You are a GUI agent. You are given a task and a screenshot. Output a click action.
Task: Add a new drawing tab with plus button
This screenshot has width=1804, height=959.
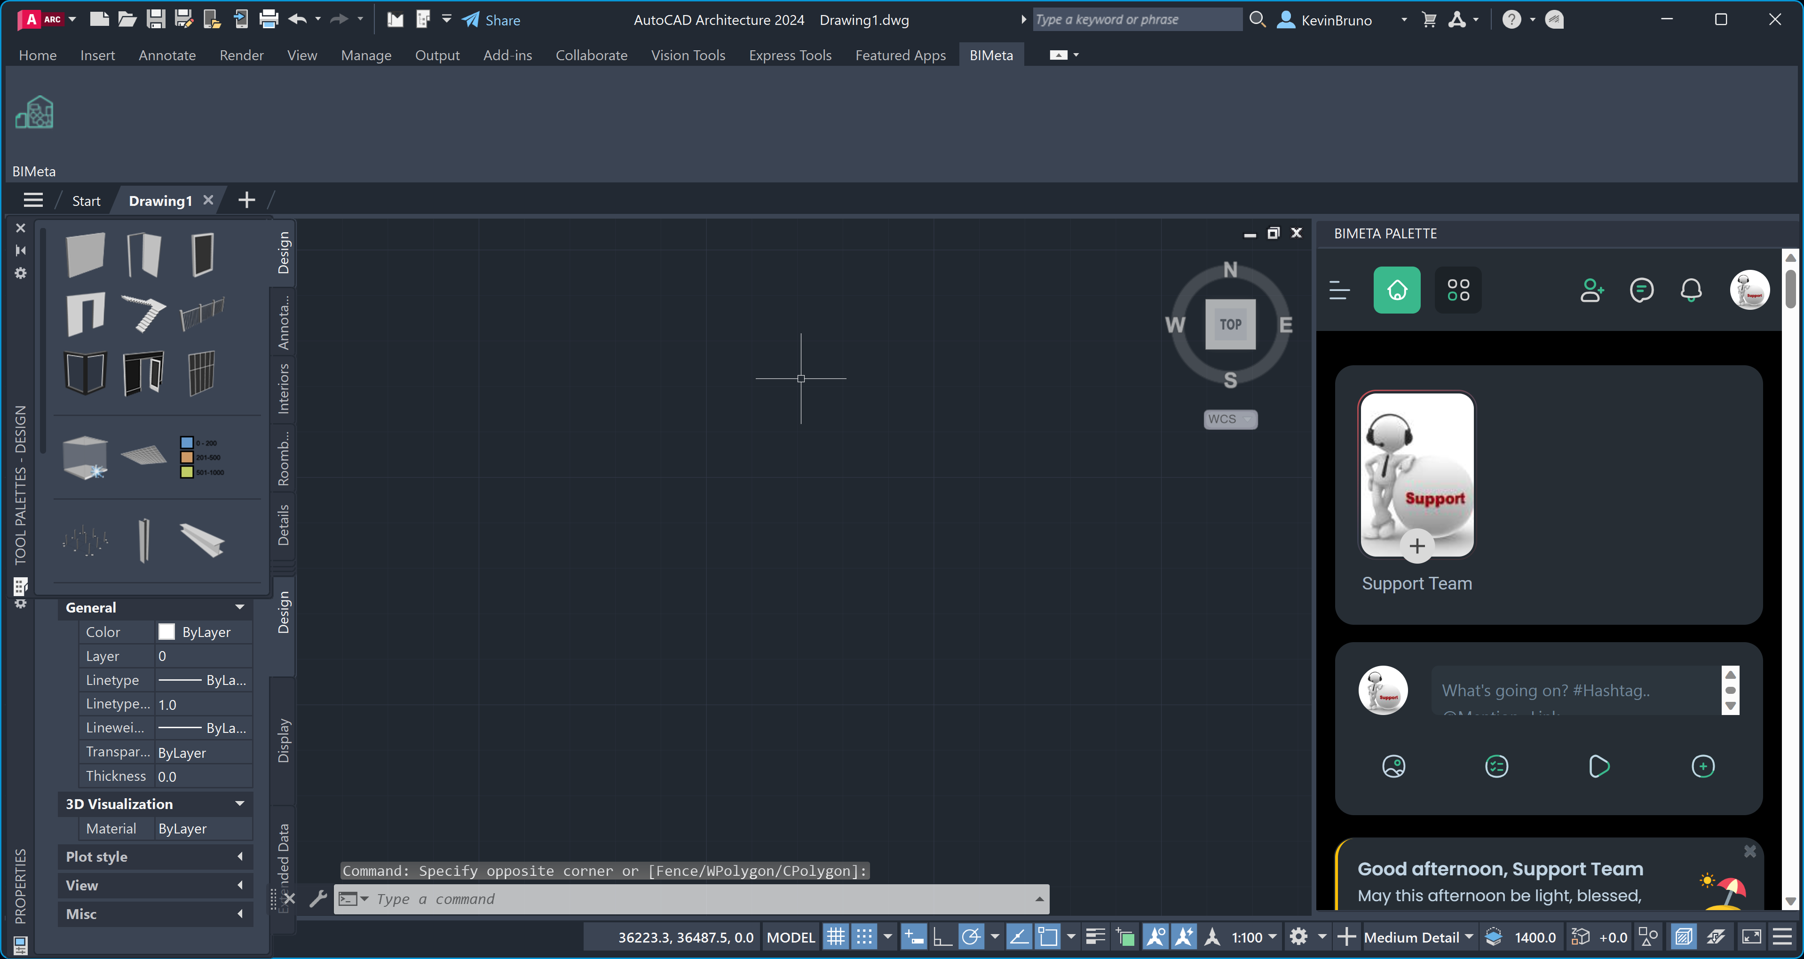click(x=246, y=200)
